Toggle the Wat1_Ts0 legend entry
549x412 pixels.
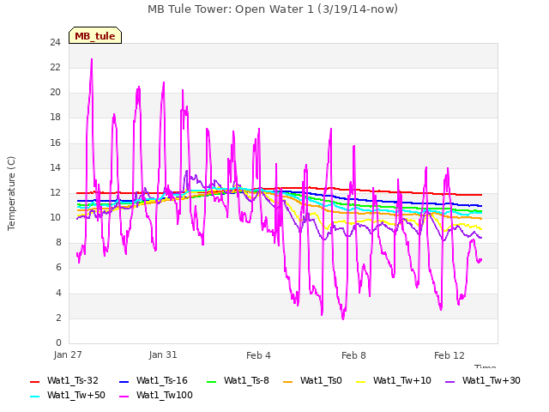(312, 381)
